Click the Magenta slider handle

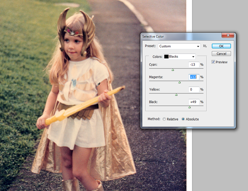[x=179, y=82]
